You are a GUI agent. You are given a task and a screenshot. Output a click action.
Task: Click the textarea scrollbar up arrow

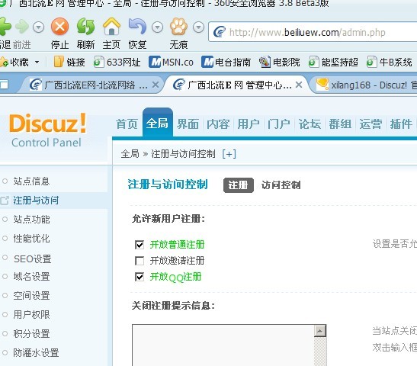[320, 331]
